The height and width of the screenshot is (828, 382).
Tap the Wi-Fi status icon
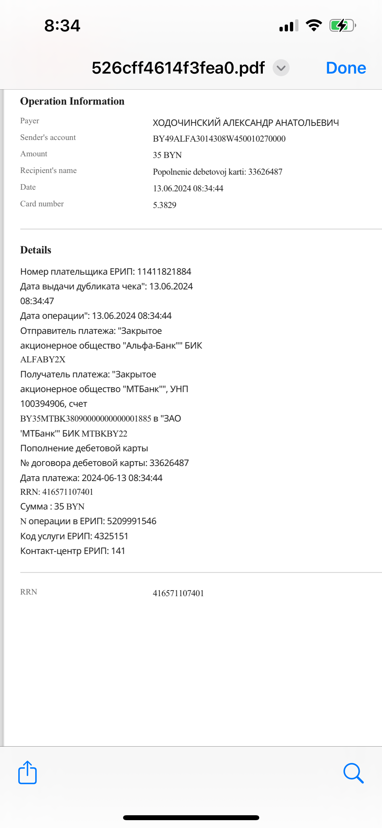[314, 25]
